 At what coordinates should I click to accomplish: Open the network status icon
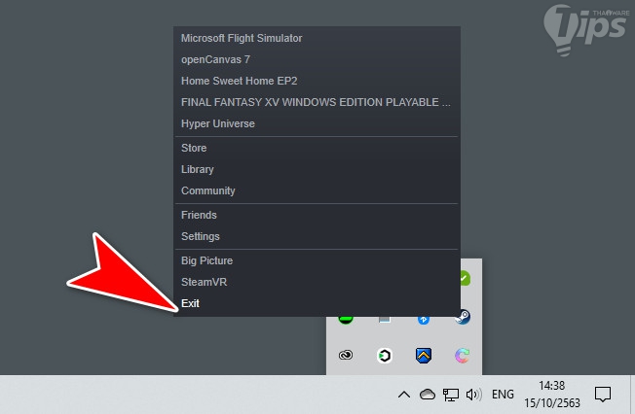[450, 395]
